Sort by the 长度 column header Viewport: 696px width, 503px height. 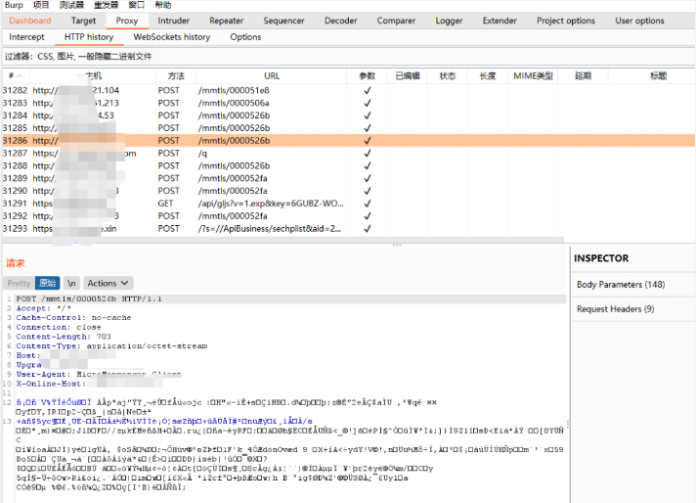488,76
